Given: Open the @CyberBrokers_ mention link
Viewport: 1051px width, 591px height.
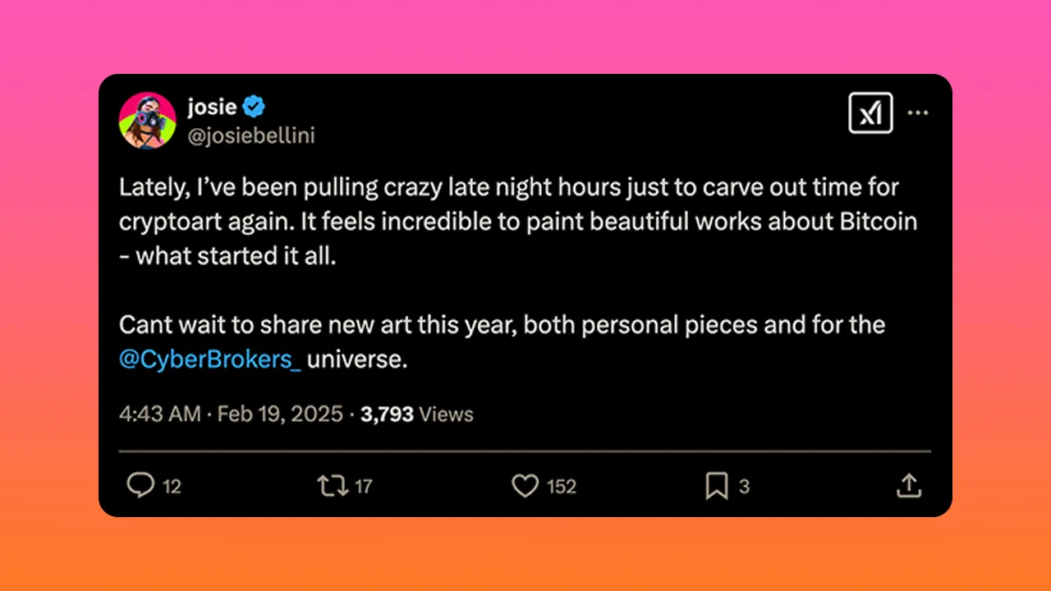Looking at the screenshot, I should pos(210,360).
